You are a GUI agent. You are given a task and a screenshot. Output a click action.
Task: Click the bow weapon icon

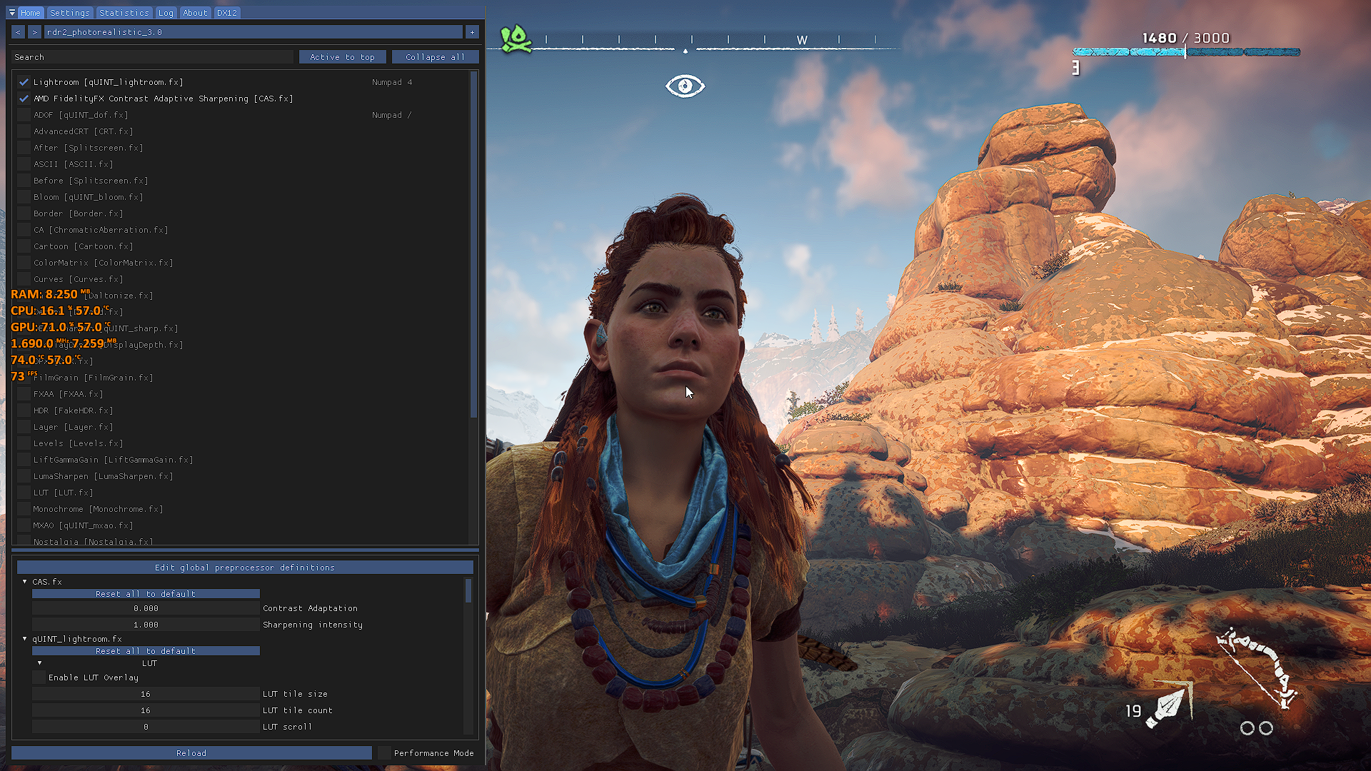1258,667
